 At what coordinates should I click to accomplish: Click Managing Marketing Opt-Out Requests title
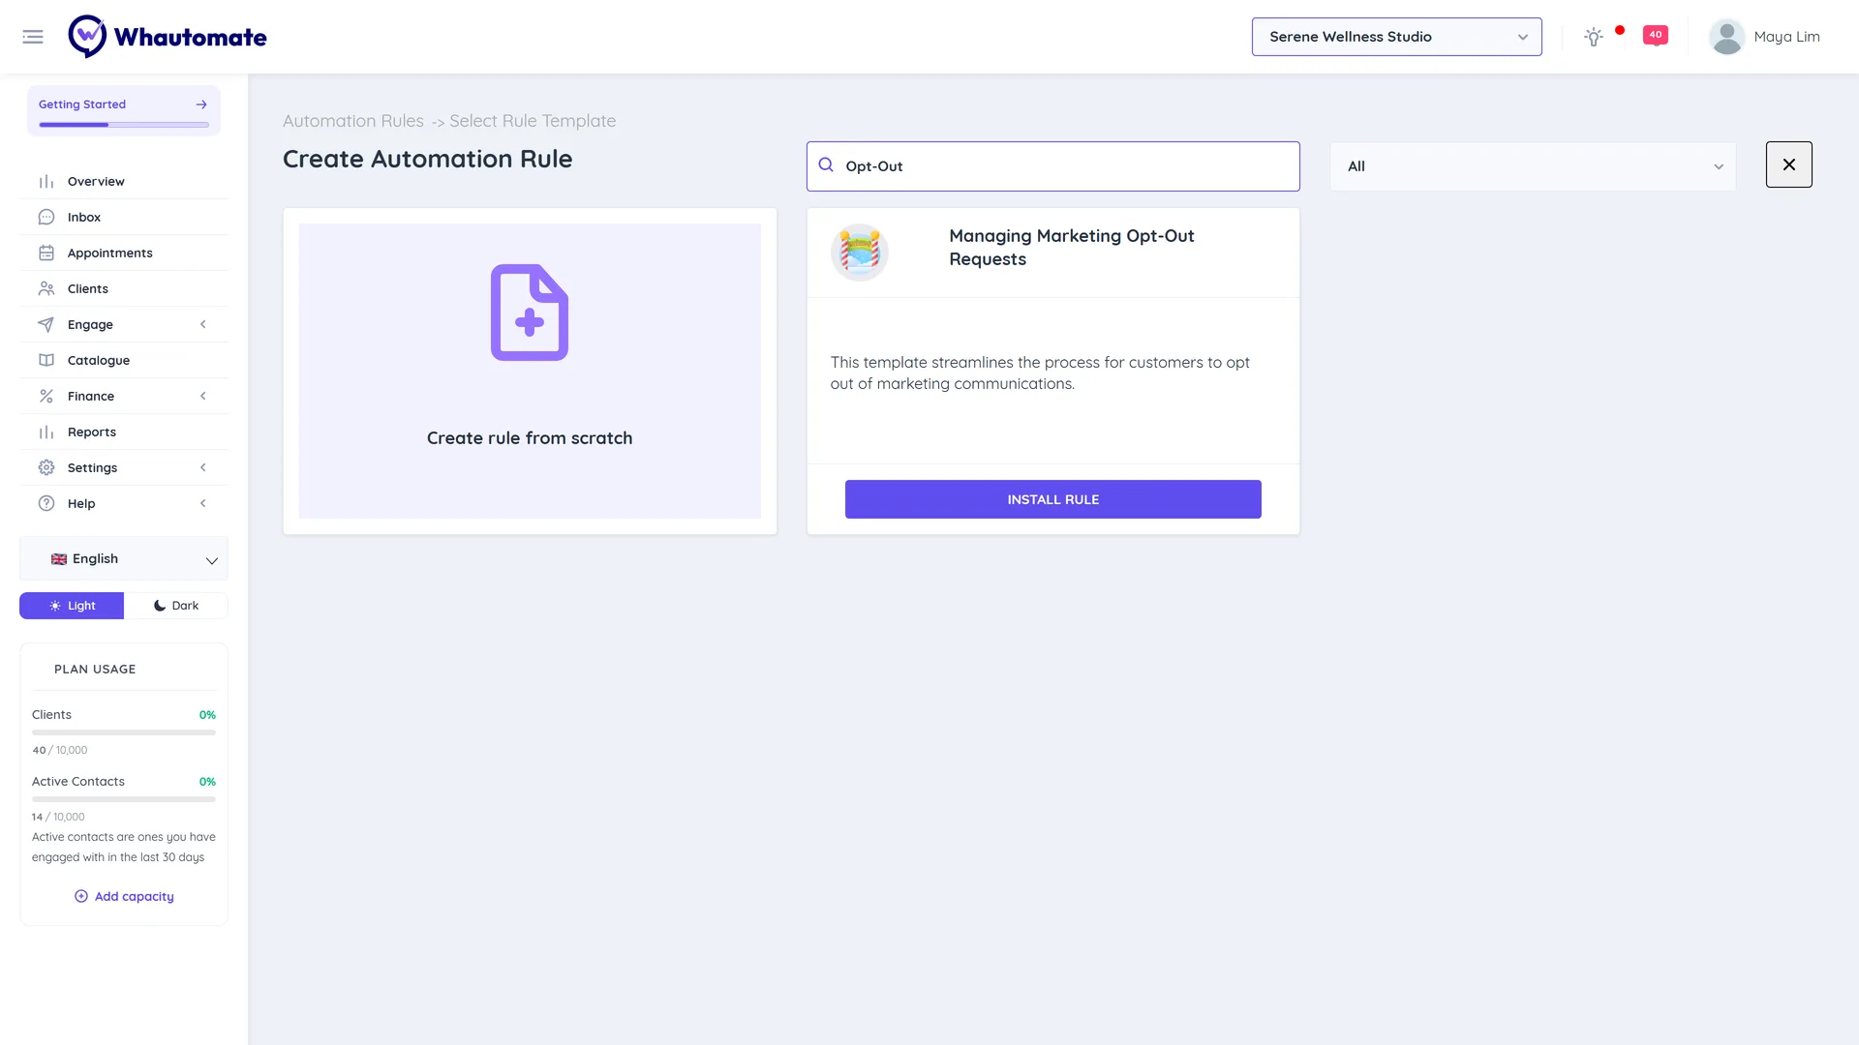point(1072,248)
